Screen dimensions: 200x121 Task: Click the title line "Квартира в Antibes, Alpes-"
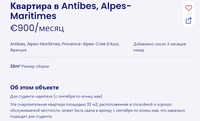tap(71, 6)
